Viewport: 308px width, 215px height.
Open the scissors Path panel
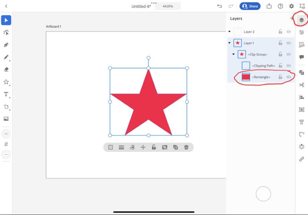point(302,85)
